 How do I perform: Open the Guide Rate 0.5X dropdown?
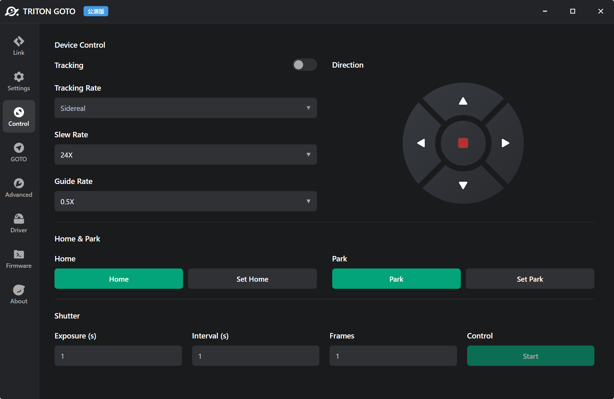[x=185, y=202]
